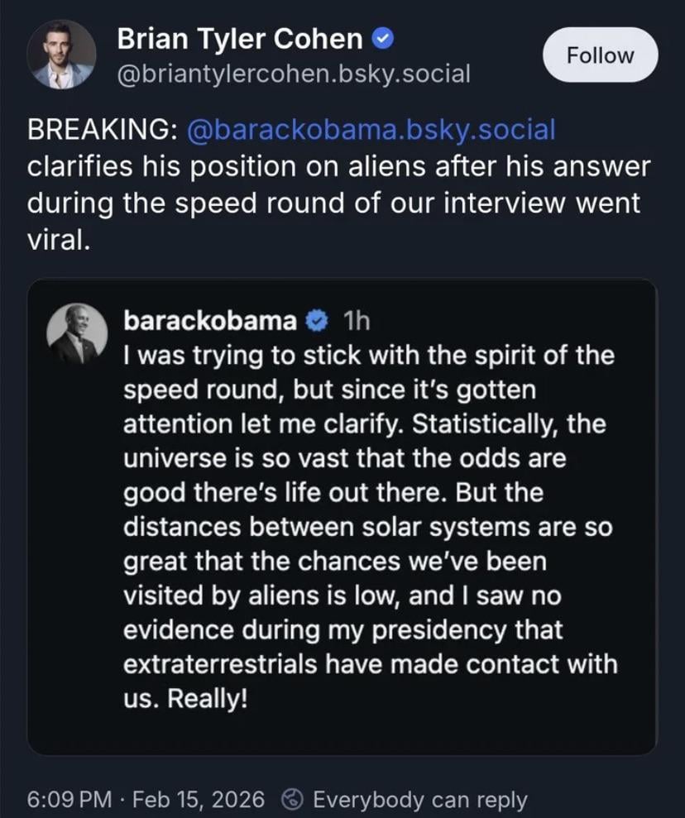The height and width of the screenshot is (818, 685).
Task: Click the Follow button
Action: tap(600, 55)
